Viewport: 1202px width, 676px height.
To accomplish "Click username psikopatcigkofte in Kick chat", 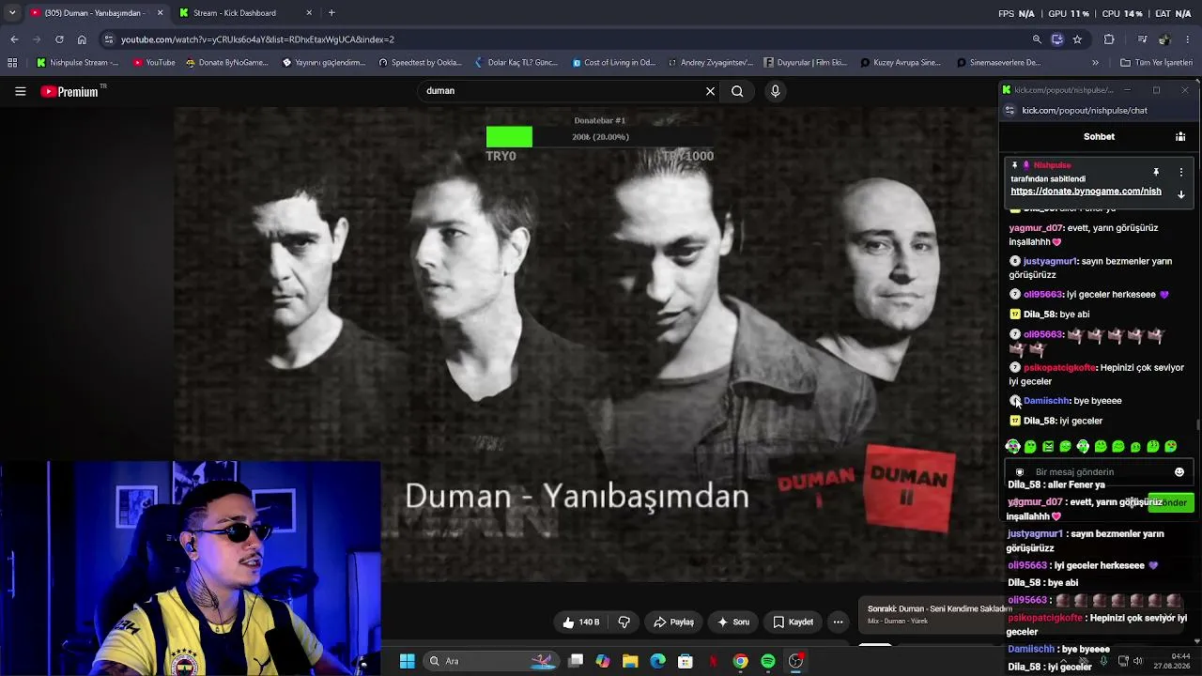I will 1059,368.
